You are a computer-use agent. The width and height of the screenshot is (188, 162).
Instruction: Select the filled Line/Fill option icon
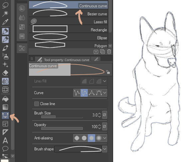click(x=84, y=81)
